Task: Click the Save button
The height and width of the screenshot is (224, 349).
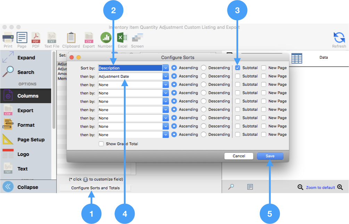Action: 270,156
